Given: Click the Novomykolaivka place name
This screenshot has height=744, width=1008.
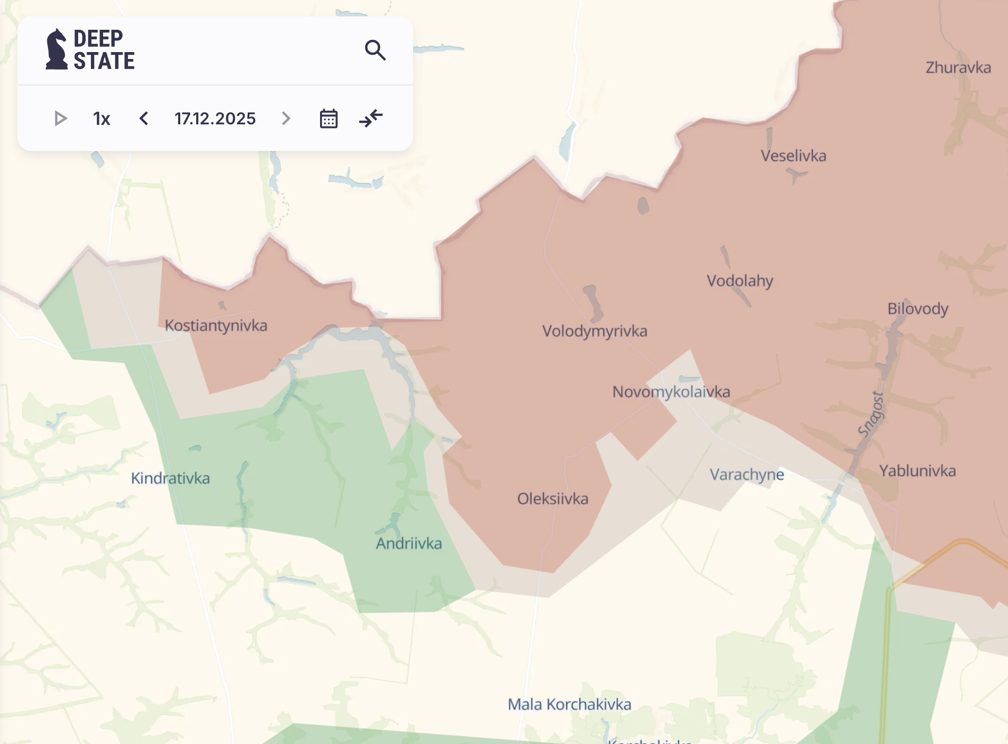Looking at the screenshot, I should tap(671, 392).
